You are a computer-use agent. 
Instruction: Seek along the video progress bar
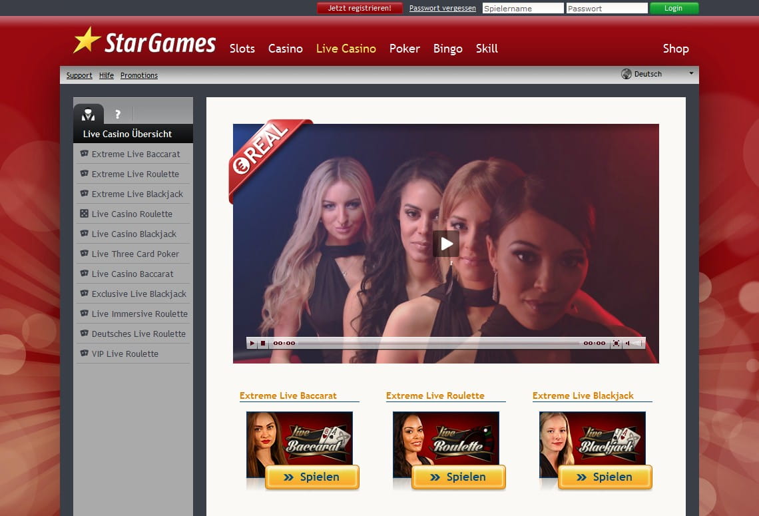click(439, 343)
